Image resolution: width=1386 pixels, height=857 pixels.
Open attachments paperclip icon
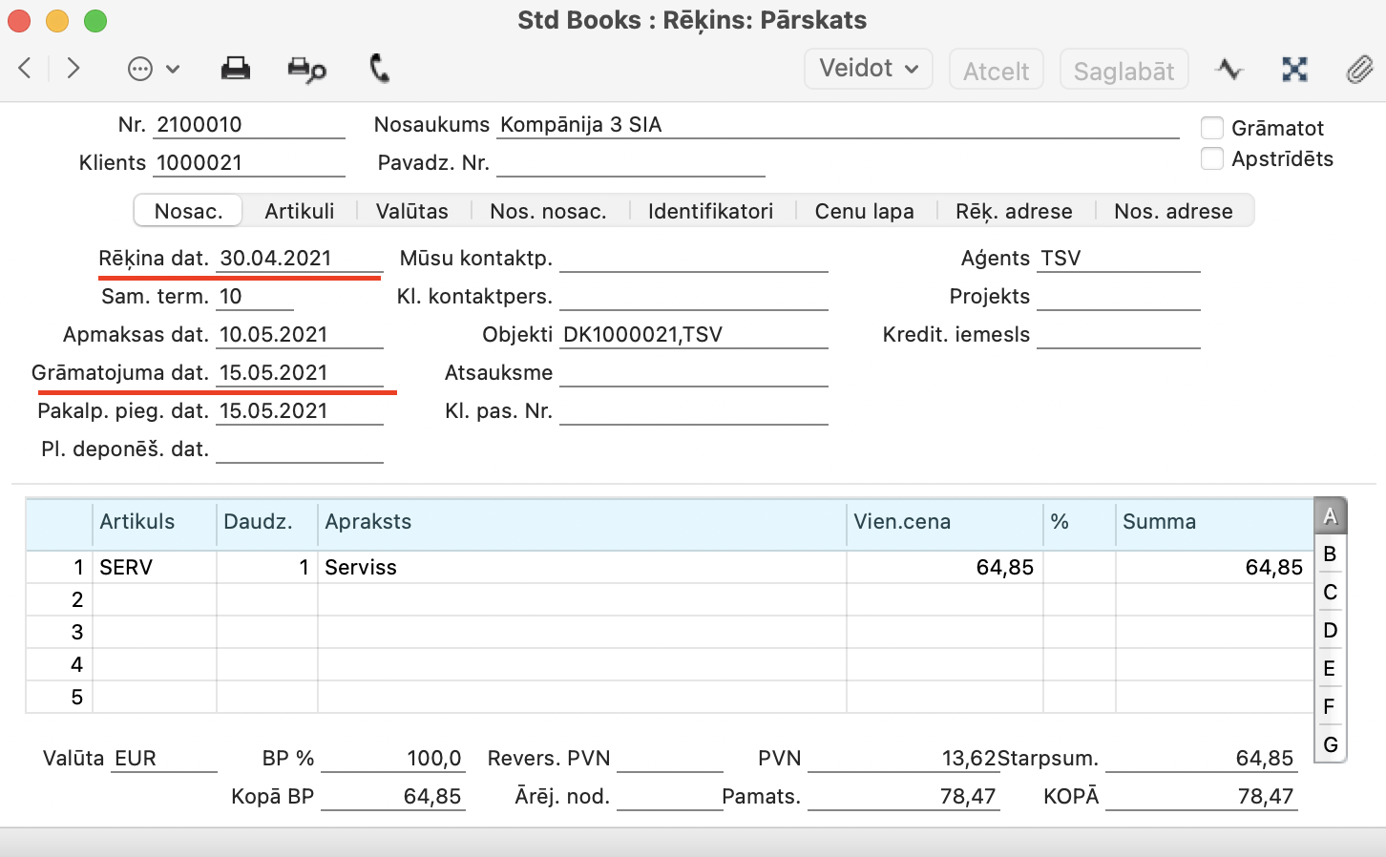click(x=1359, y=69)
